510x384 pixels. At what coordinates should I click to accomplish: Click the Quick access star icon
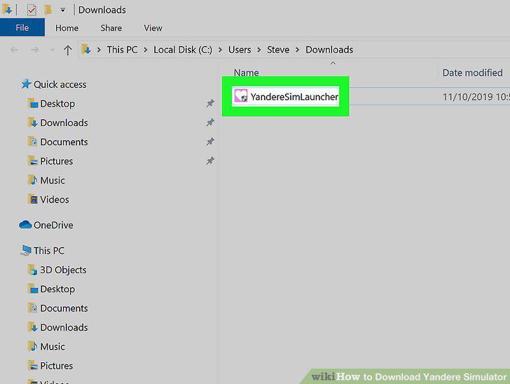pos(26,84)
